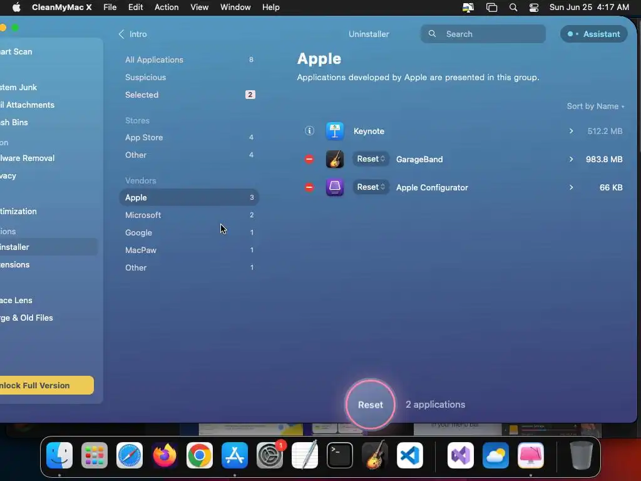Click the GarageBand app icon in list

pyautogui.click(x=334, y=159)
